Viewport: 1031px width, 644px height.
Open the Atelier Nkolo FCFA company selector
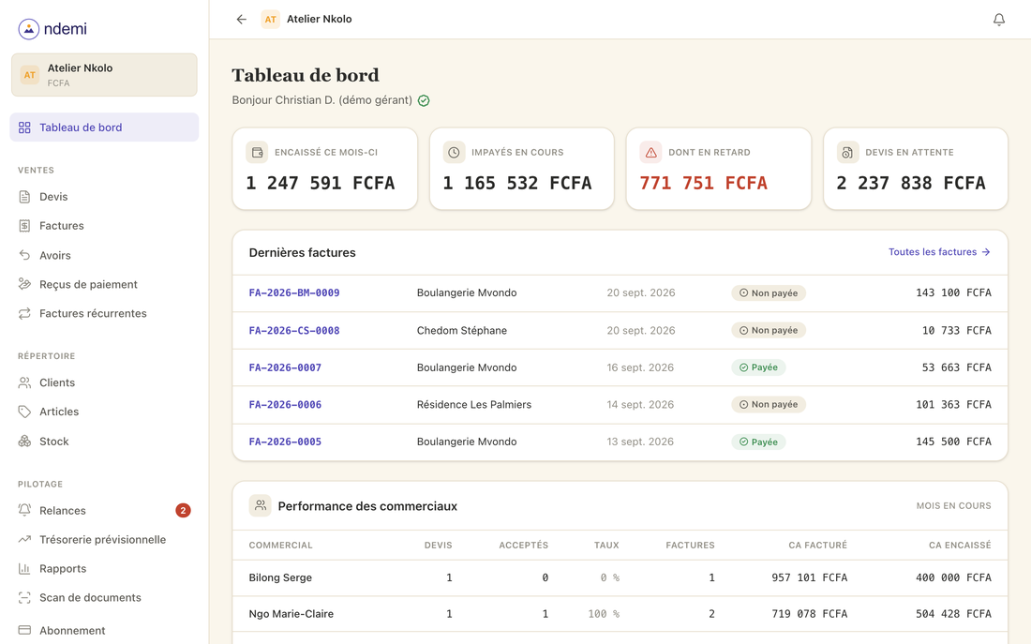coord(104,75)
